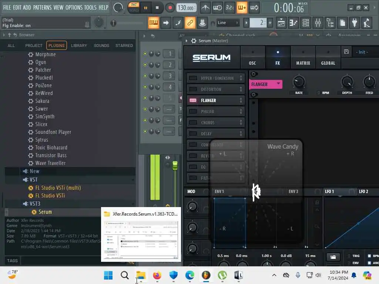
Task: Open Serum MATRIX tab
Action: [303, 58]
